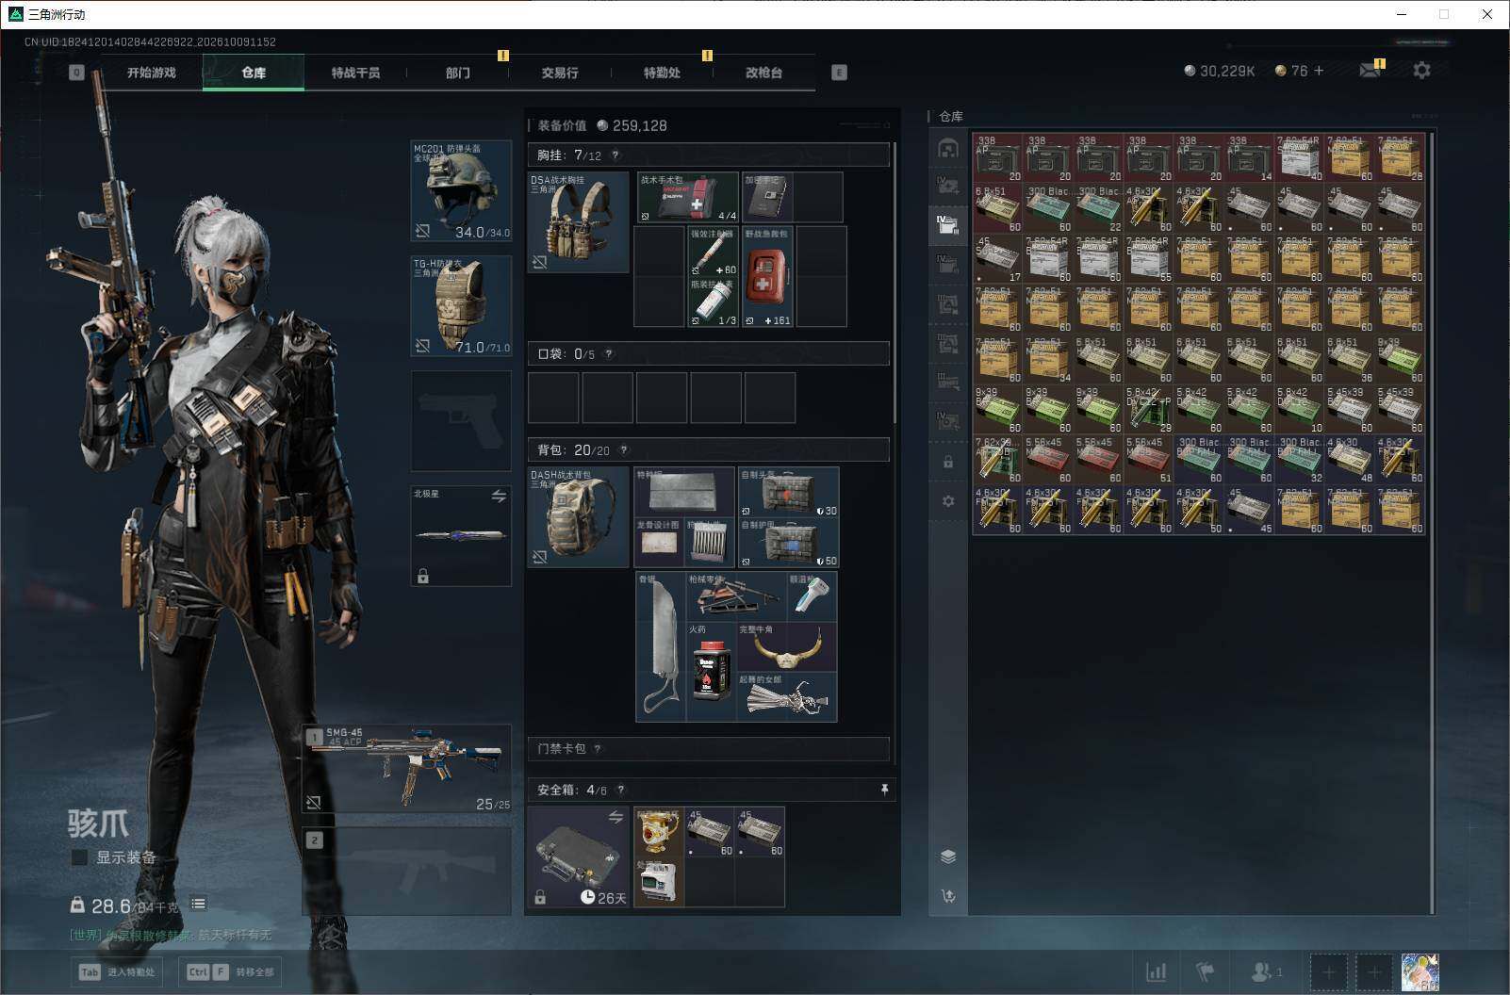
Task: Open the 特勤处 tab
Action: click(662, 73)
